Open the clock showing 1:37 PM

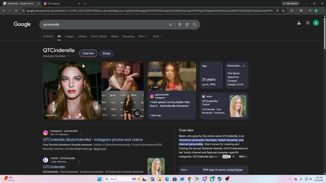[x=319, y=179]
